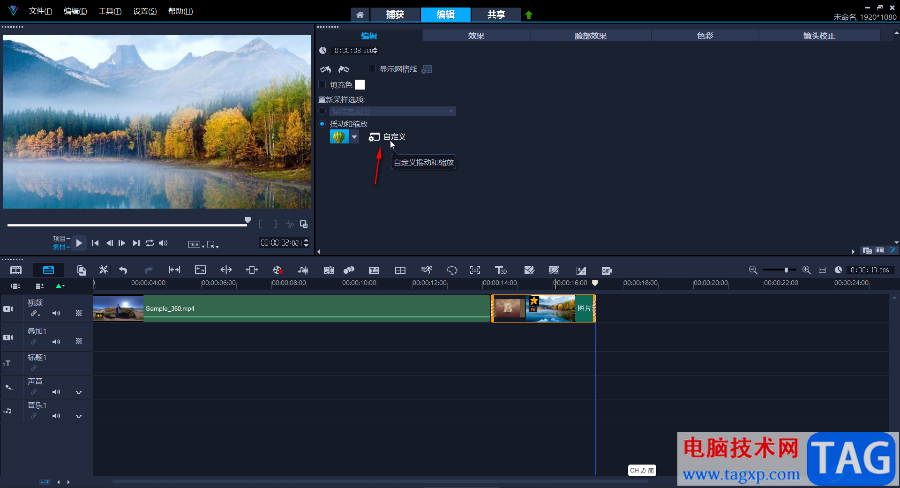Show all visible tracks icon

click(15, 286)
